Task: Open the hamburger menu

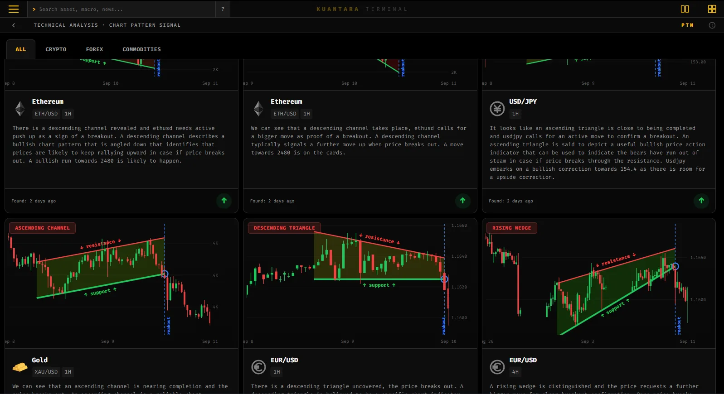Action: (14, 9)
